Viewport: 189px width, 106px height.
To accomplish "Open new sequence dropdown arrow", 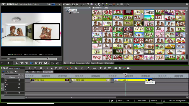I will (32, 69).
